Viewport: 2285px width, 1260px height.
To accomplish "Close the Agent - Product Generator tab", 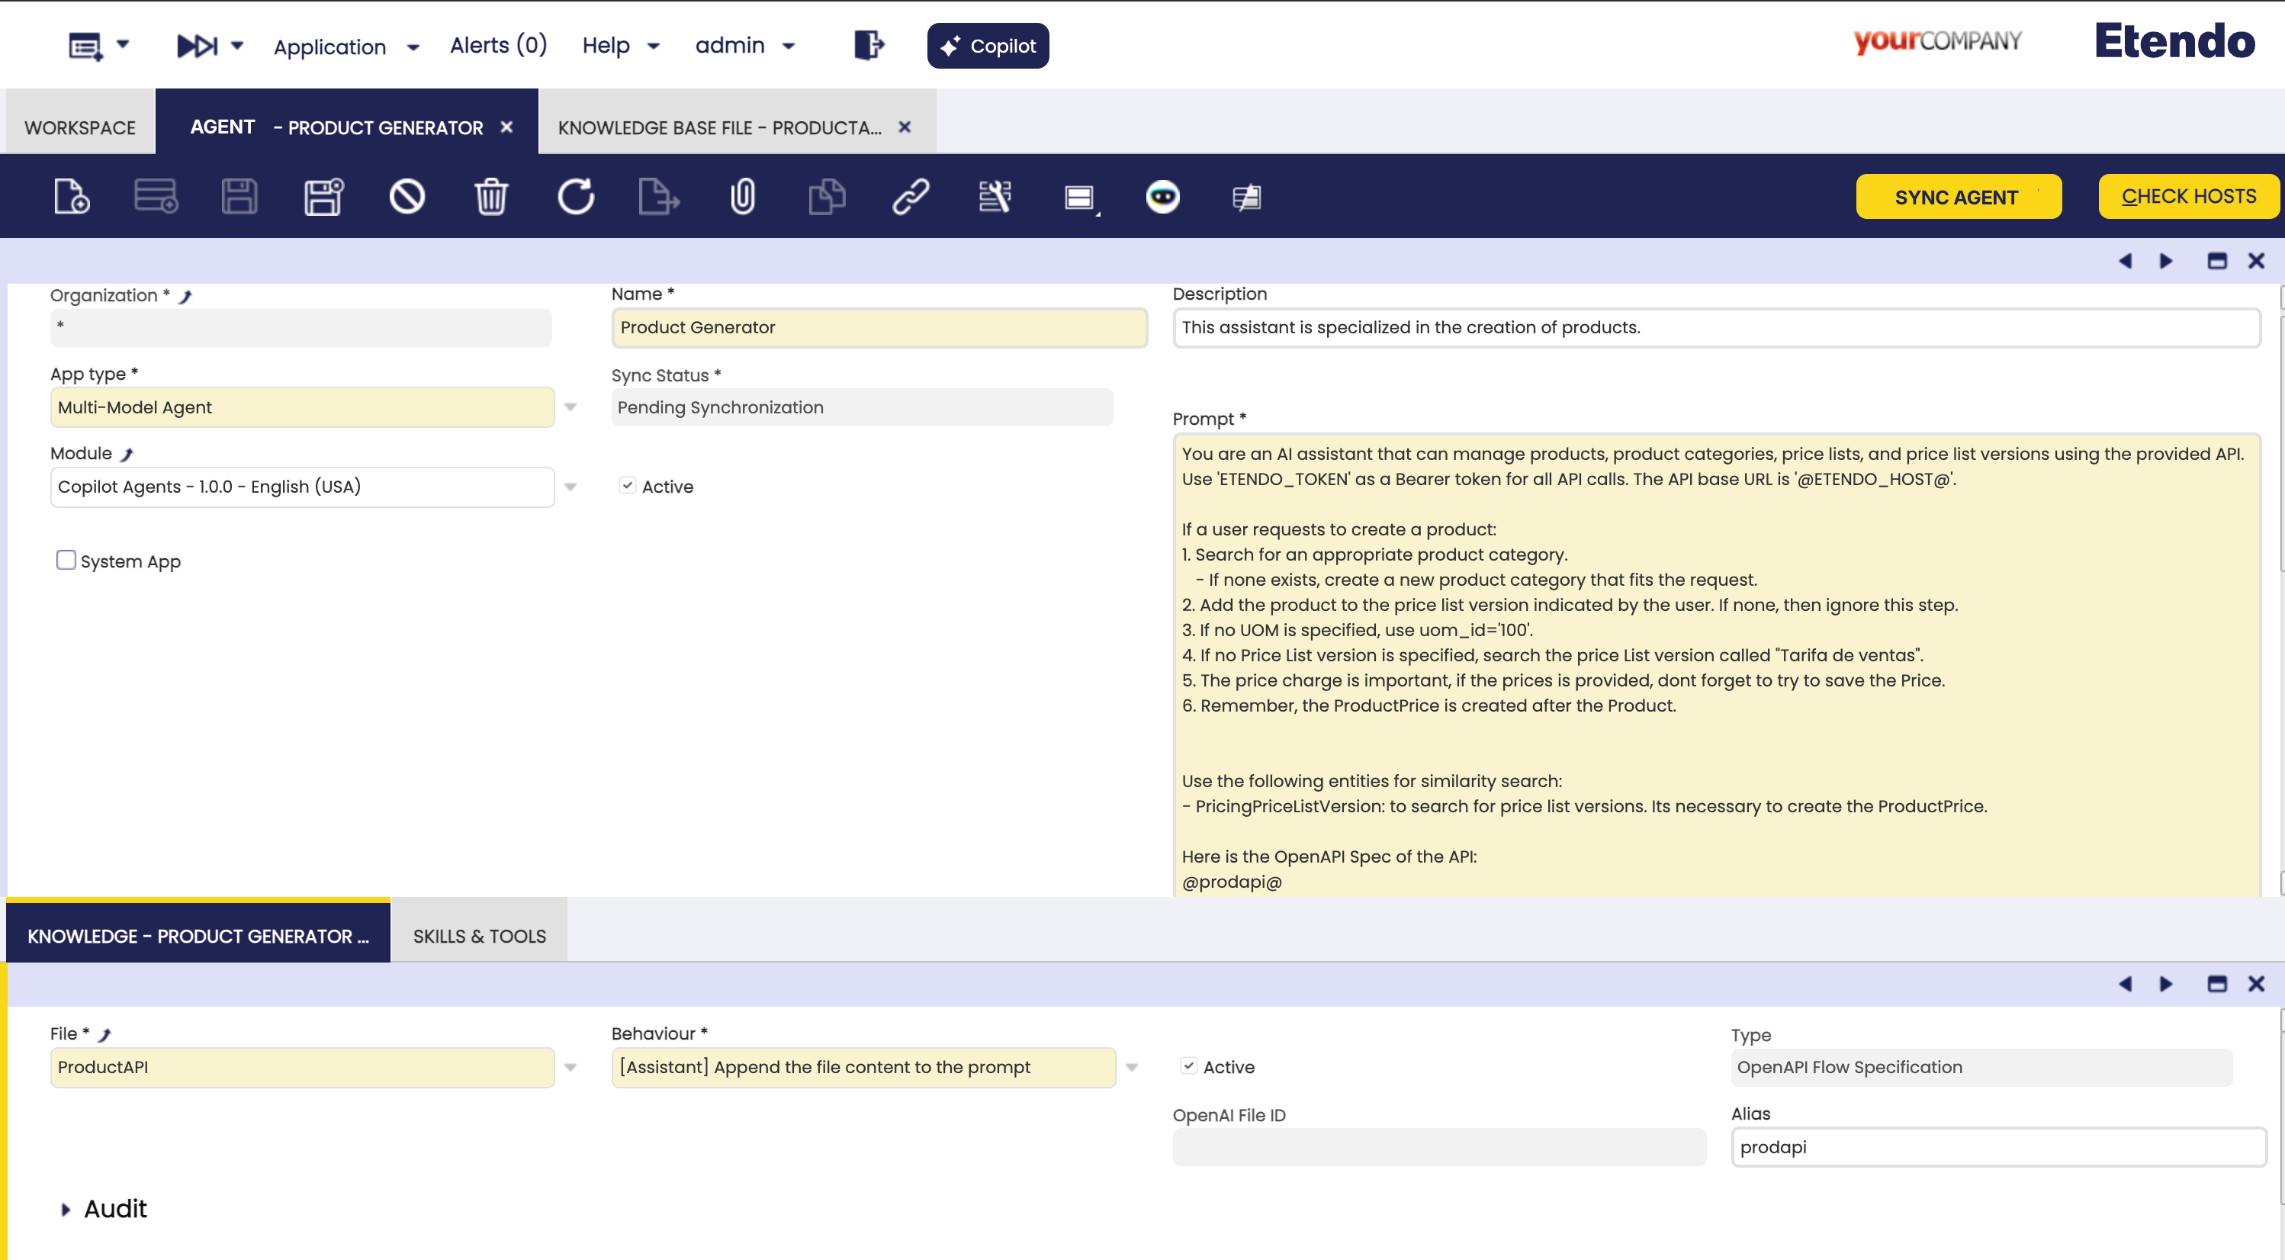I will 506,127.
